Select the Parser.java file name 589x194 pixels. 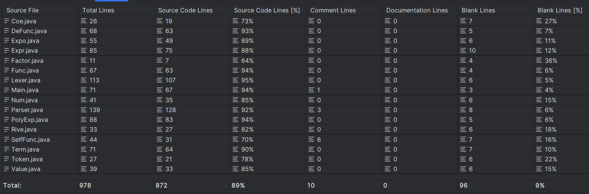pyautogui.click(x=27, y=110)
